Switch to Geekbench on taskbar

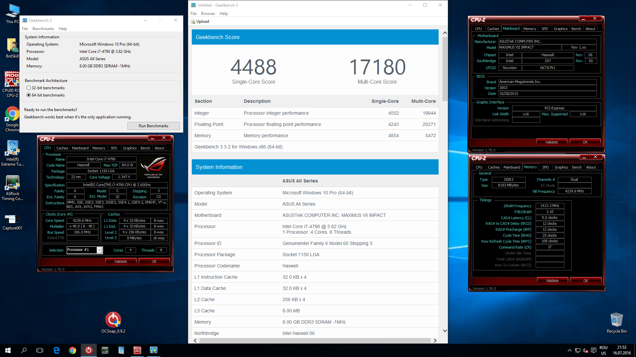154,350
